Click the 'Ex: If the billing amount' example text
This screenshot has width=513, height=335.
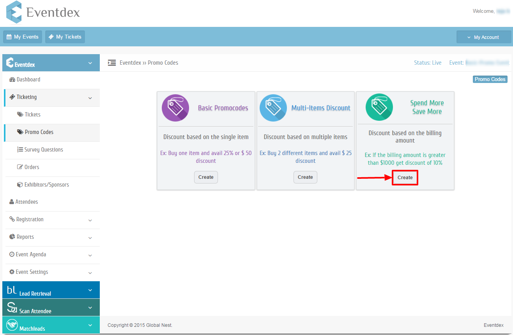pyautogui.click(x=405, y=159)
